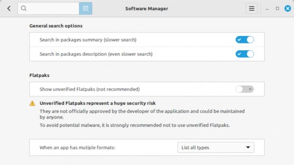
Task: Open the hamburger menu
Action: tap(251, 8)
